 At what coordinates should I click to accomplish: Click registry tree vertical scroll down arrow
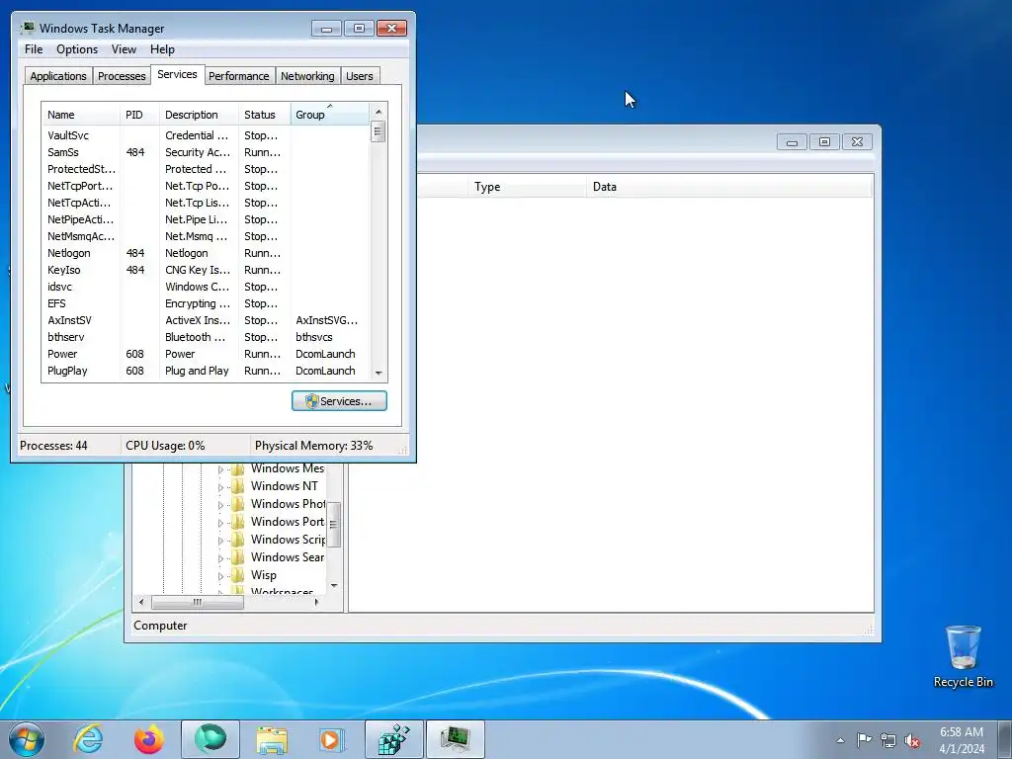pos(334,586)
